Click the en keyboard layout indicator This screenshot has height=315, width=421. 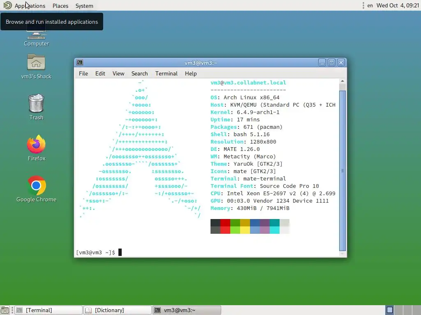click(370, 6)
